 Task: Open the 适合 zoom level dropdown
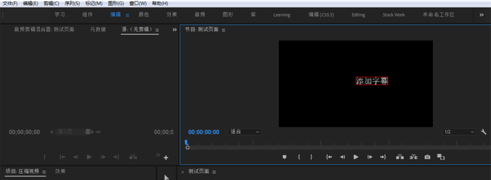(244, 132)
